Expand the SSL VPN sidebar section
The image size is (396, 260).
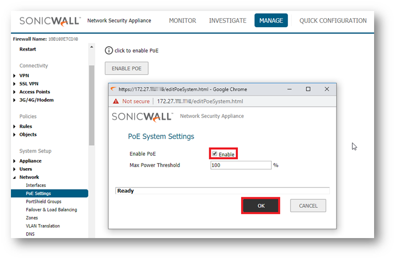pos(14,84)
